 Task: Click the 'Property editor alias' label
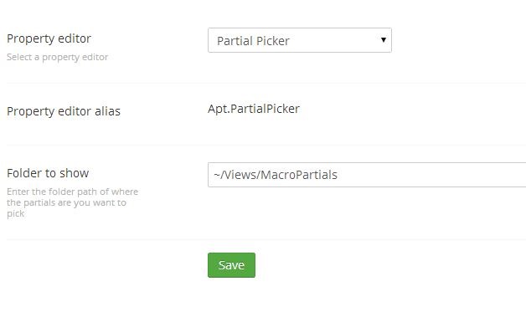(64, 111)
